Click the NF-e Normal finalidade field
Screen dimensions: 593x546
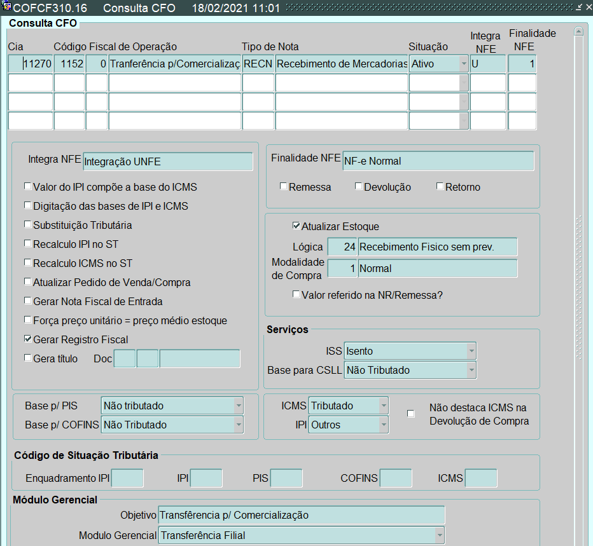[438, 161]
